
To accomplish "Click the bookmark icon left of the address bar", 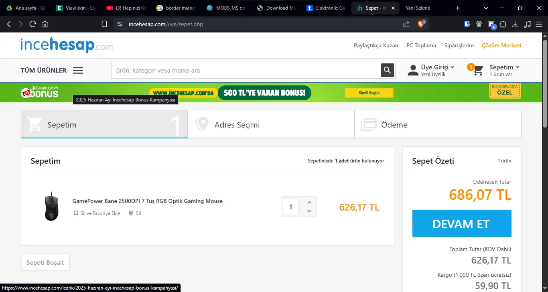I will 104,24.
